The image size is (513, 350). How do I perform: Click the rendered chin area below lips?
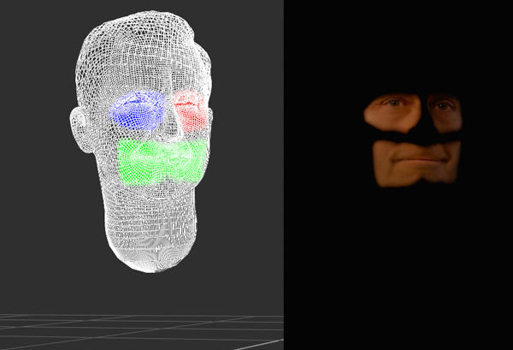coord(416,175)
